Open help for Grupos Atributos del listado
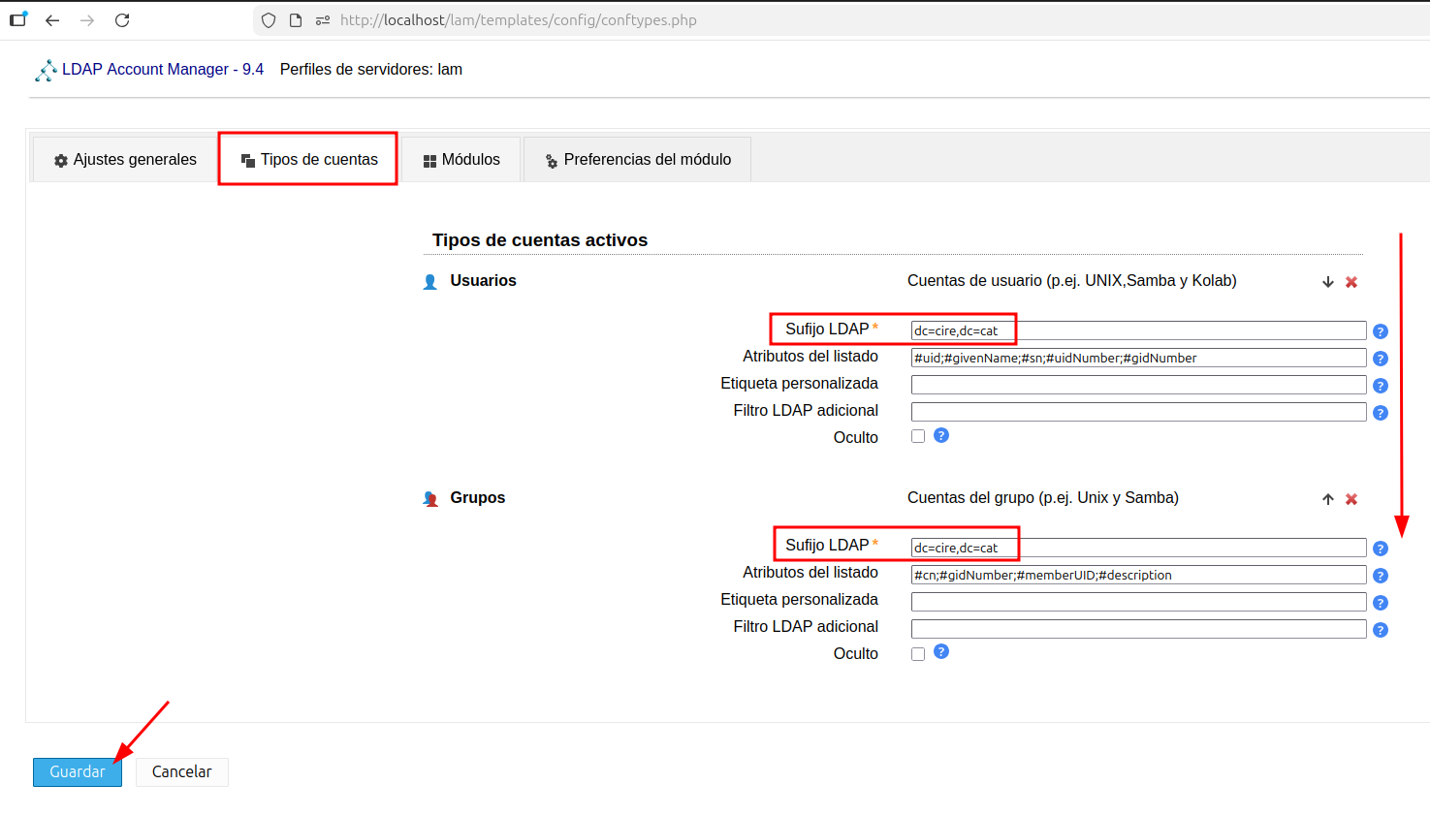 (1380, 575)
